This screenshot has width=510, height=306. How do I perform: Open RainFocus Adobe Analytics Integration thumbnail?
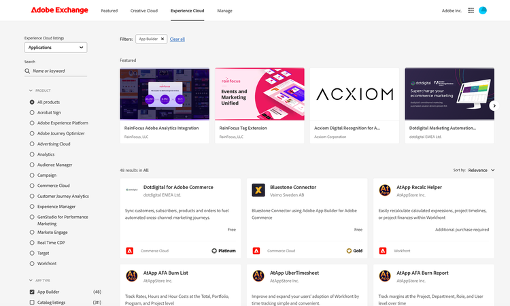pyautogui.click(x=165, y=94)
